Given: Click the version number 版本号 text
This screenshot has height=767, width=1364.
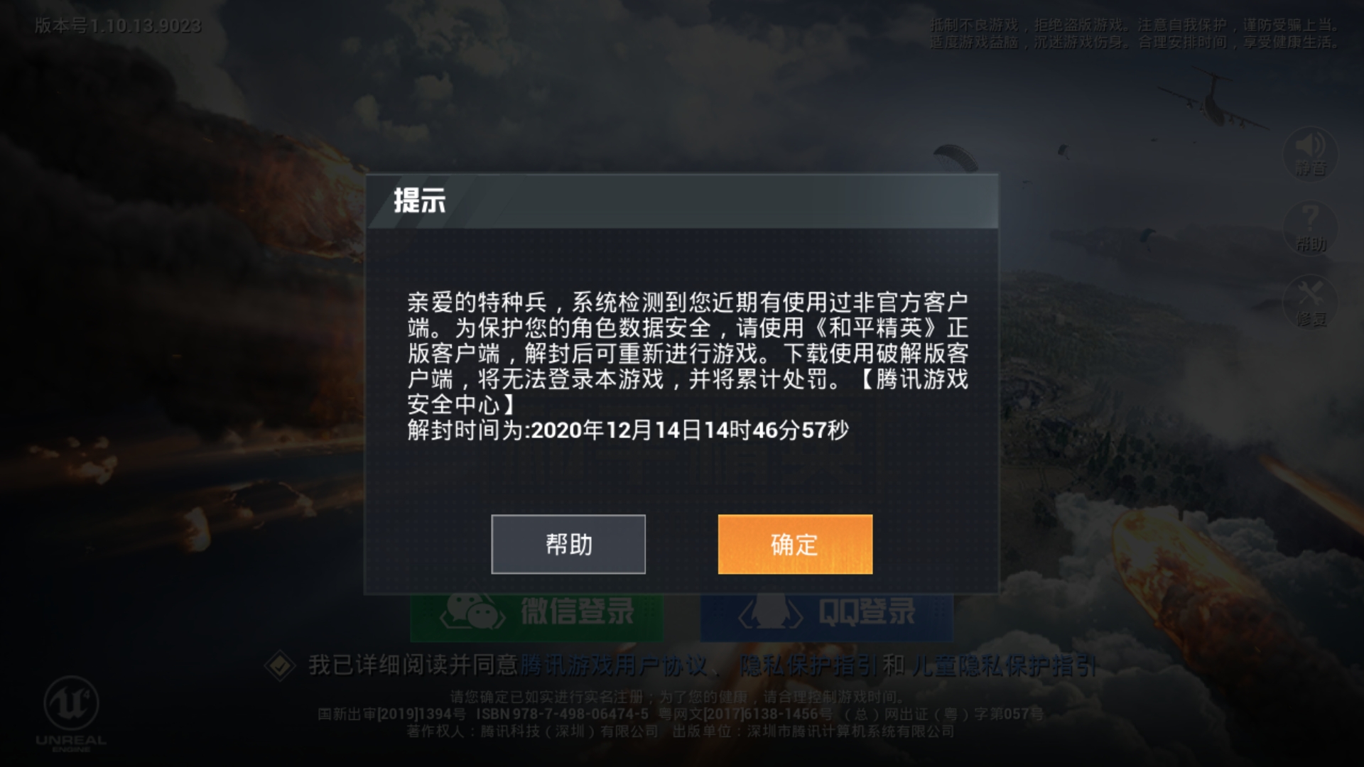Looking at the screenshot, I should pyautogui.click(x=118, y=26).
